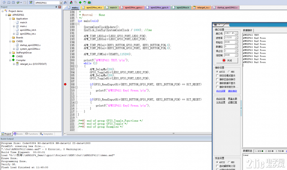Viewport: 287px width, 170px height.
Task: Select ASCII radio under receive settings
Action: pyautogui.click(x=217, y=72)
